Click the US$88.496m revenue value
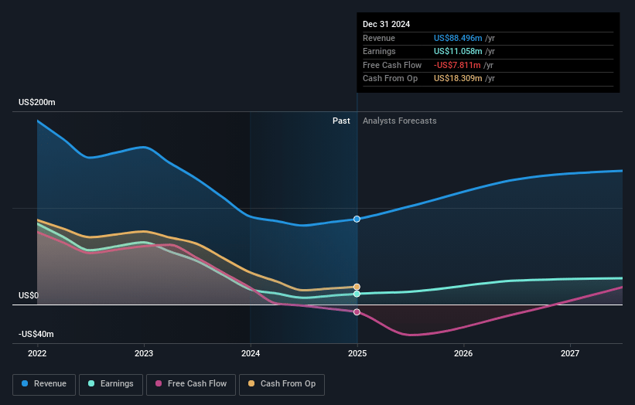This screenshot has width=635, height=405. point(458,38)
